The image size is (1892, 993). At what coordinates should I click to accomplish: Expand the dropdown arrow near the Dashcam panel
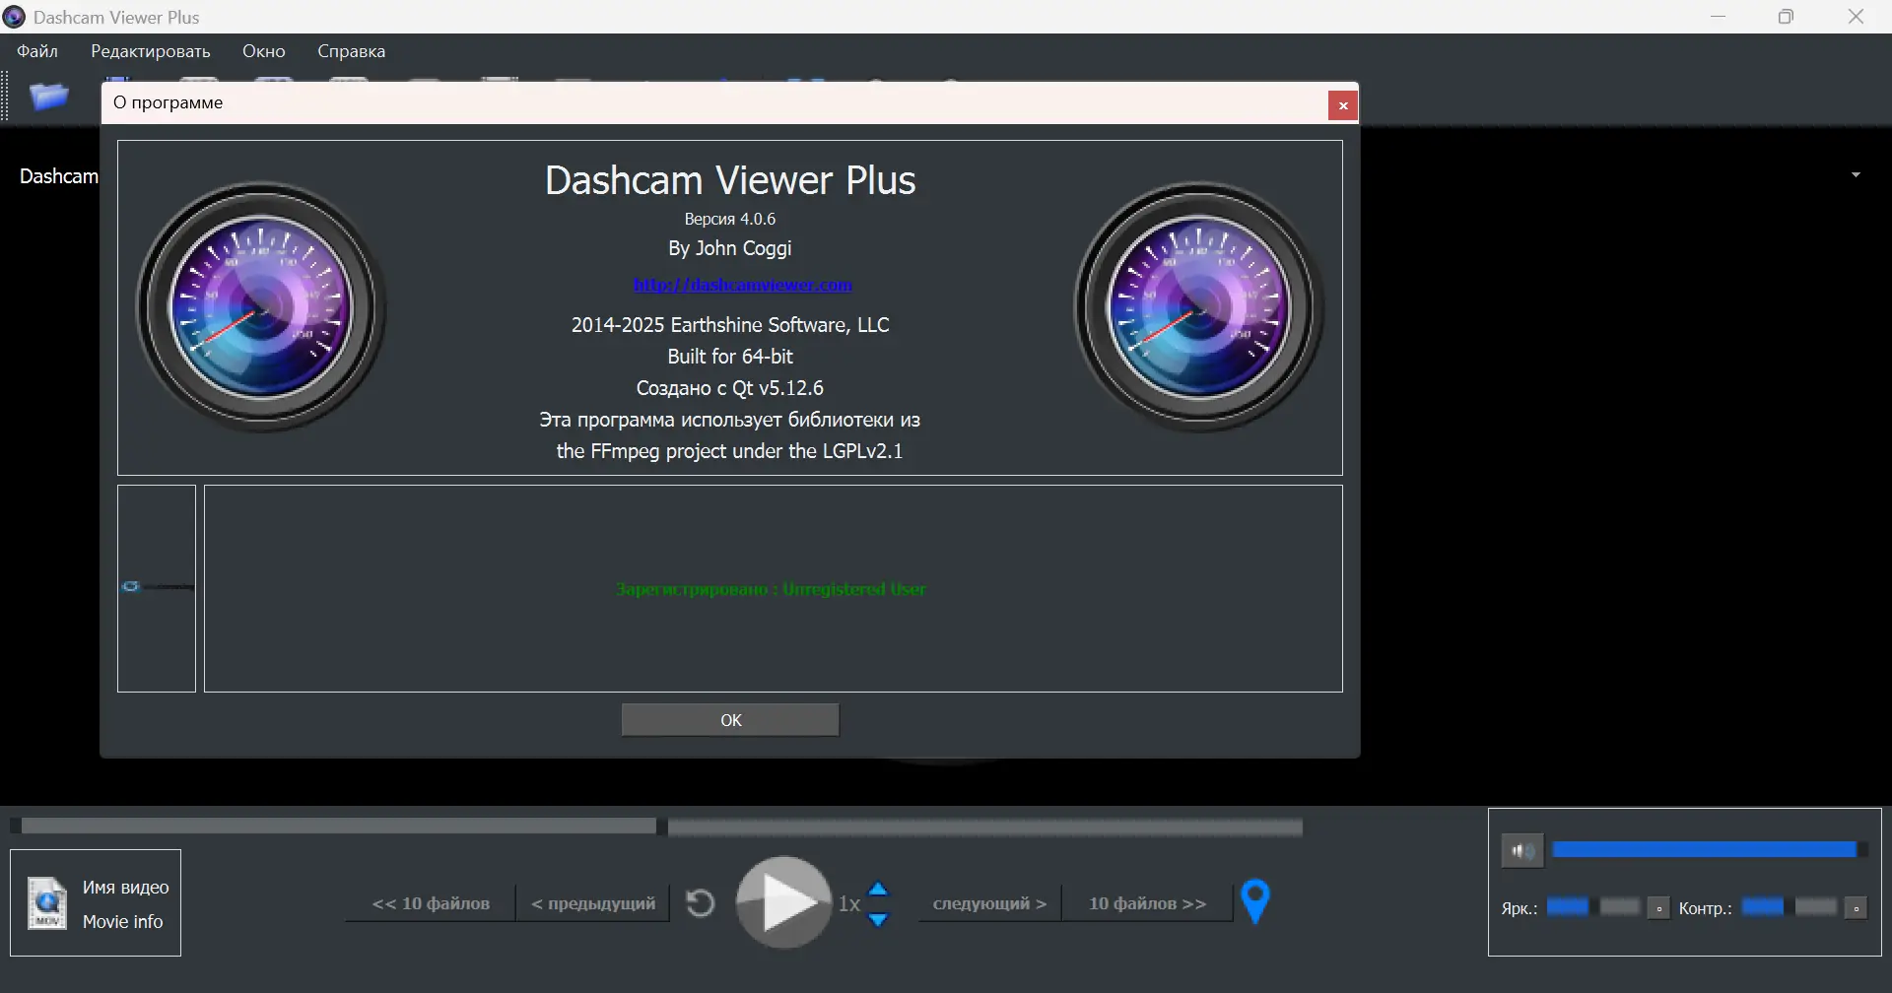tap(1857, 173)
